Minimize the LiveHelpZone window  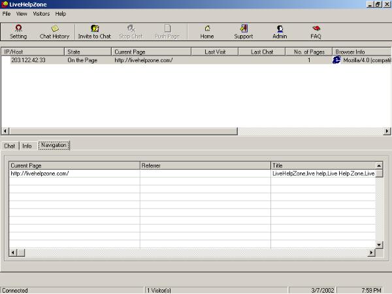click(x=370, y=5)
